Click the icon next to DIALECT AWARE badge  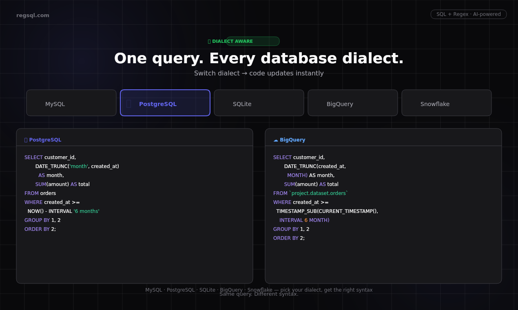pyautogui.click(x=209, y=41)
